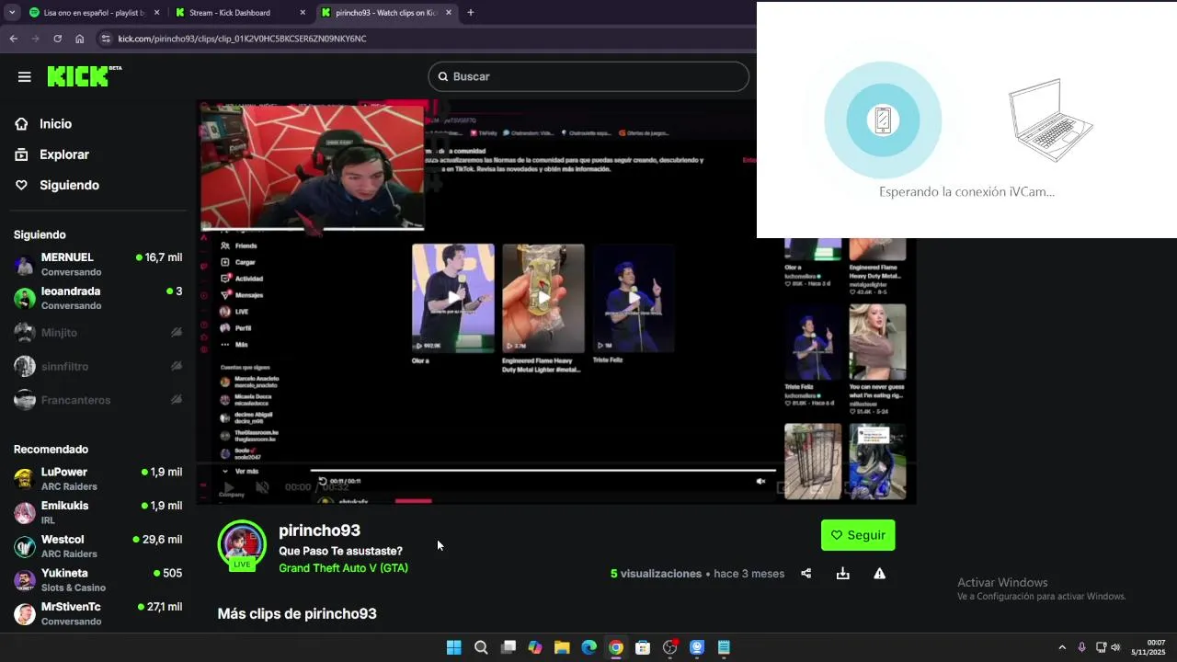Click the iVCam phone connection icon

(x=883, y=120)
